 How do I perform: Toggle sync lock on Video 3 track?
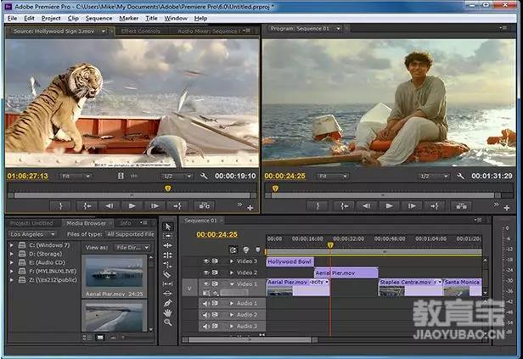tap(215, 261)
